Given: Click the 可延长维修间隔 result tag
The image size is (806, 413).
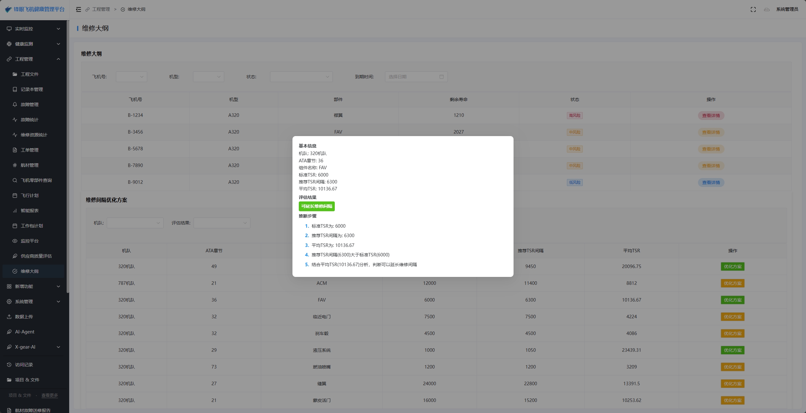Looking at the screenshot, I should 316,206.
